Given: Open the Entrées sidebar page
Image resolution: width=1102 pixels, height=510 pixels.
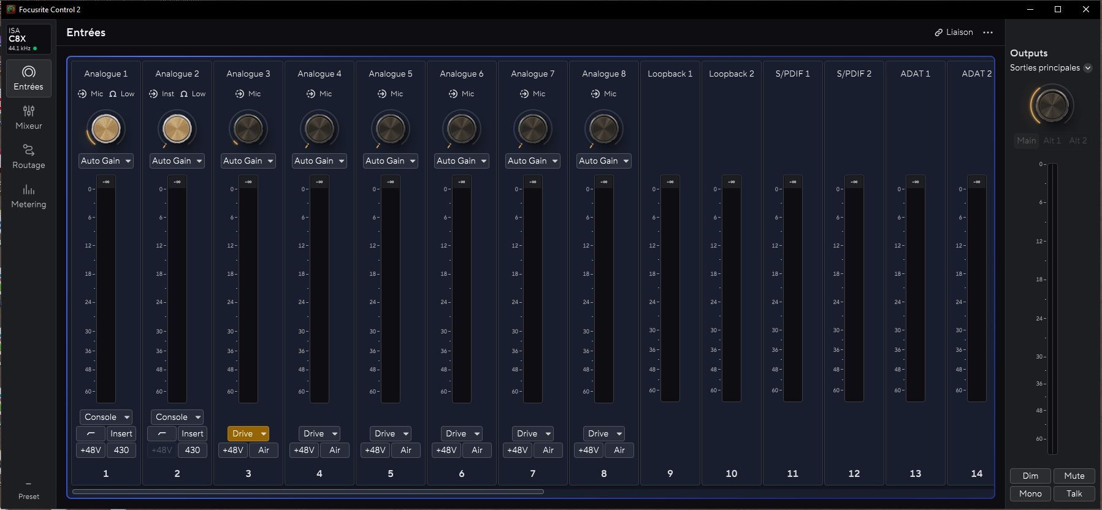Looking at the screenshot, I should tap(29, 78).
